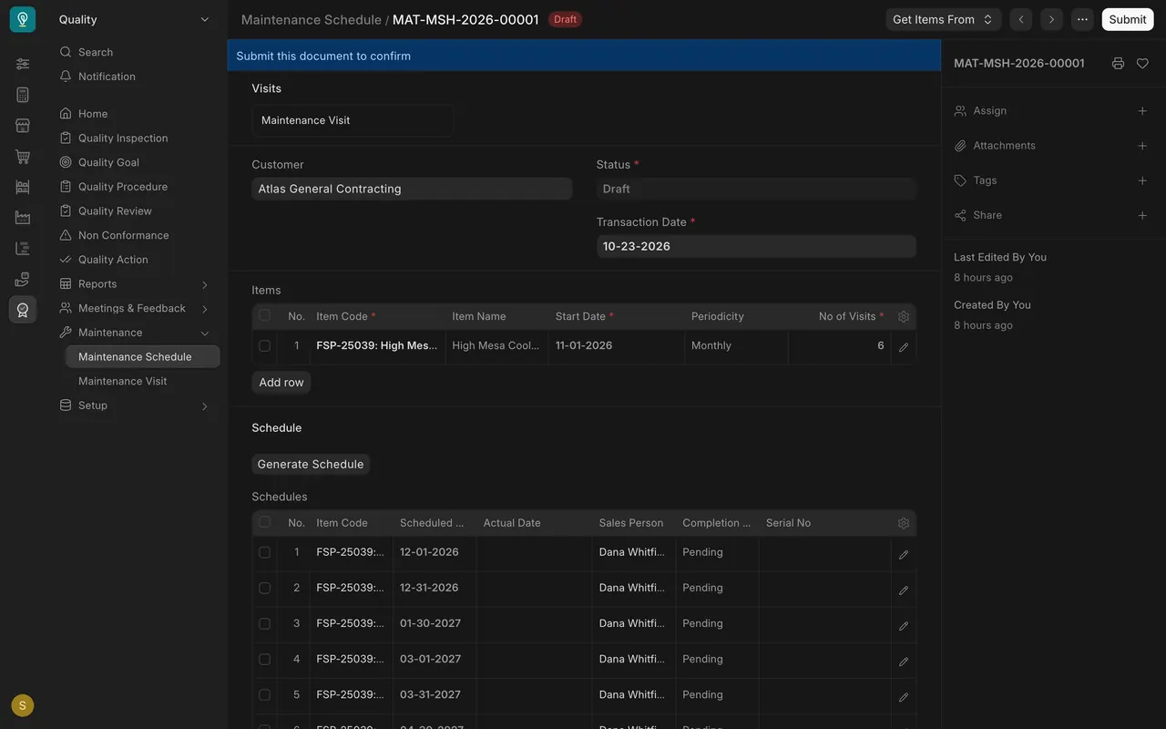Check the checkbox for item row 1 Monthly

265,345
